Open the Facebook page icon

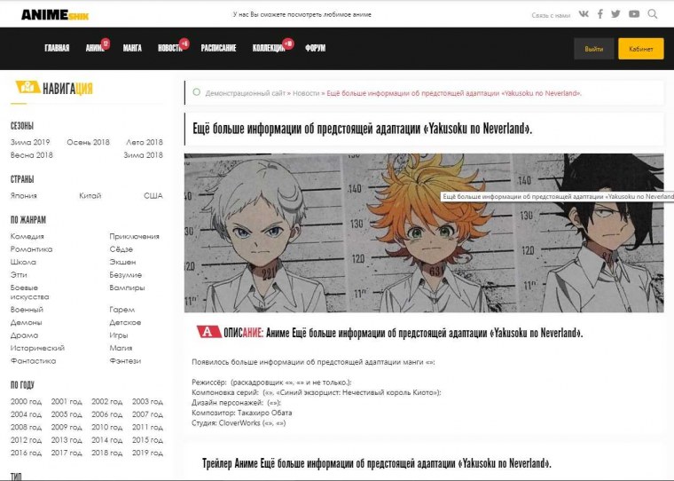(600, 14)
